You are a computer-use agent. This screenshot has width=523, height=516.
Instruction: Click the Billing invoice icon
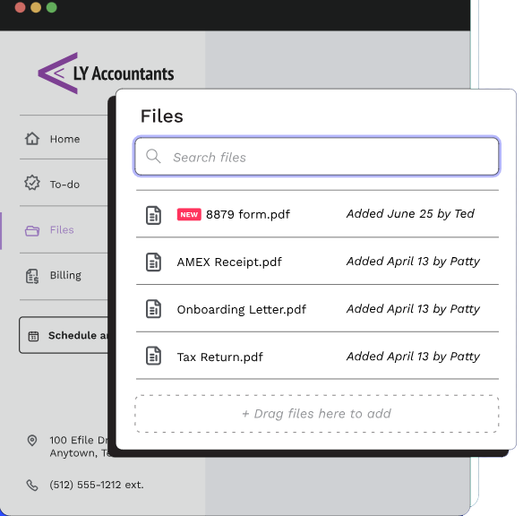32,276
